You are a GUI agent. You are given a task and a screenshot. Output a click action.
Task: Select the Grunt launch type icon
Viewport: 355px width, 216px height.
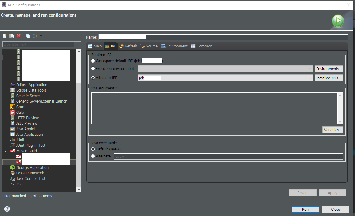tap(13, 107)
